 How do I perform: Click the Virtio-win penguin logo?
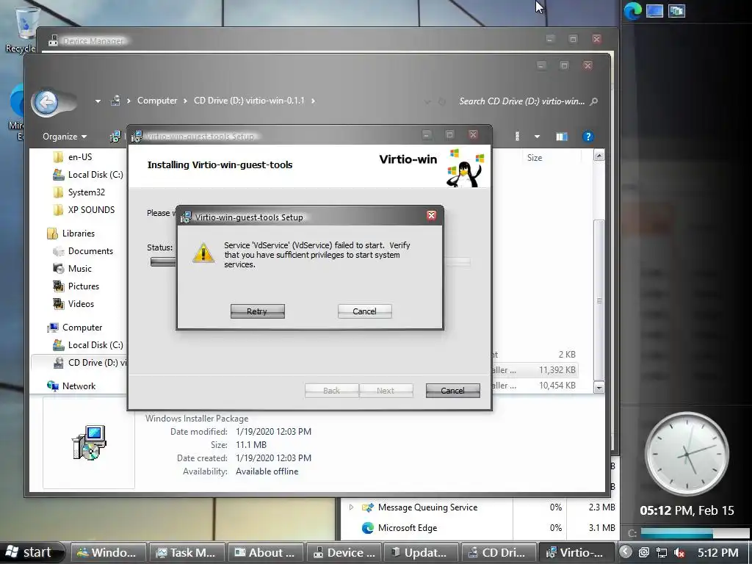(x=465, y=168)
